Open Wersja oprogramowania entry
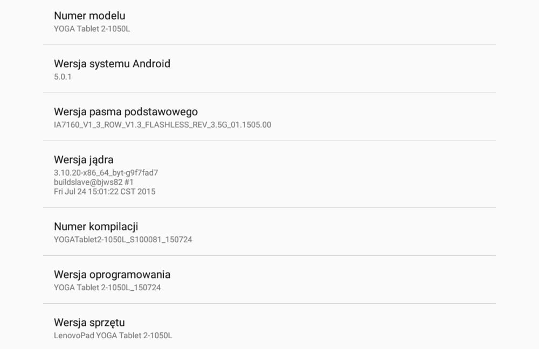The image size is (539, 349). 269,280
